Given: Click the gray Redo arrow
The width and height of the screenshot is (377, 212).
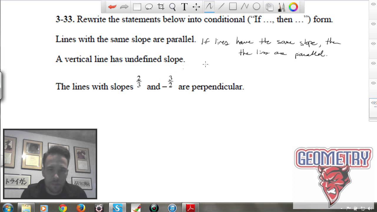Looking at the screenshot, I should click(124, 7).
